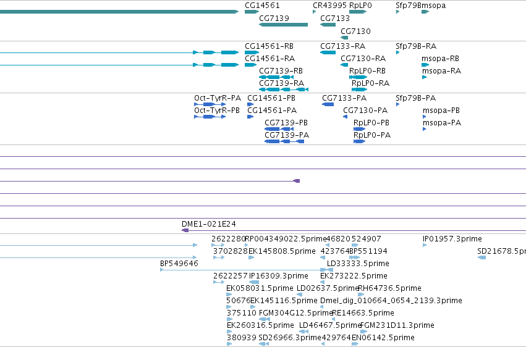The image size is (526, 347).
Task: Click EST 3702828
Action: tap(230, 251)
